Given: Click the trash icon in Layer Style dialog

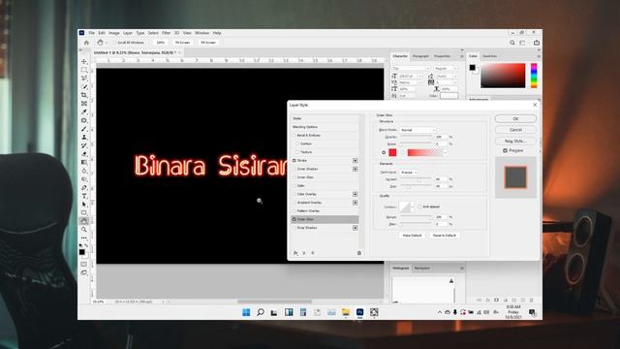Looking at the screenshot, I should [359, 253].
